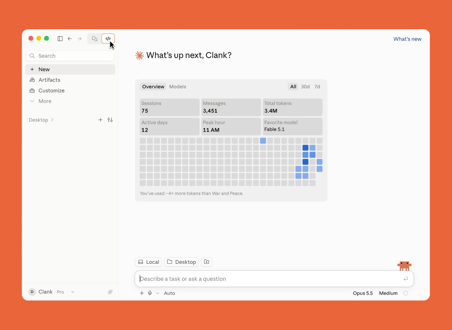Click the Search field in sidebar

70,56
